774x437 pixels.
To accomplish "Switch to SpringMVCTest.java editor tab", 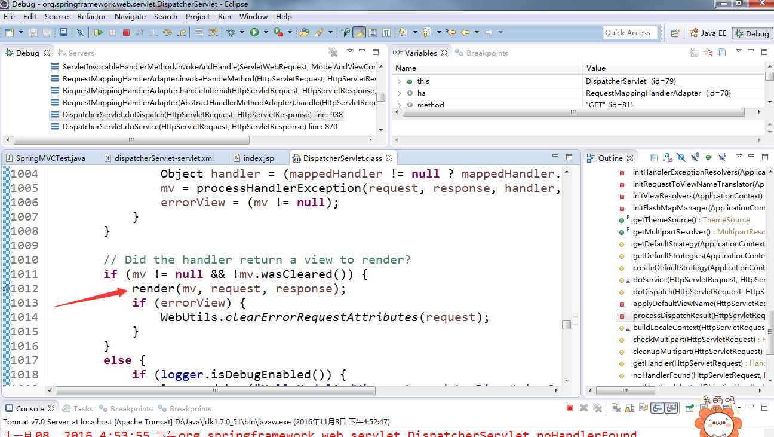I will (45, 158).
